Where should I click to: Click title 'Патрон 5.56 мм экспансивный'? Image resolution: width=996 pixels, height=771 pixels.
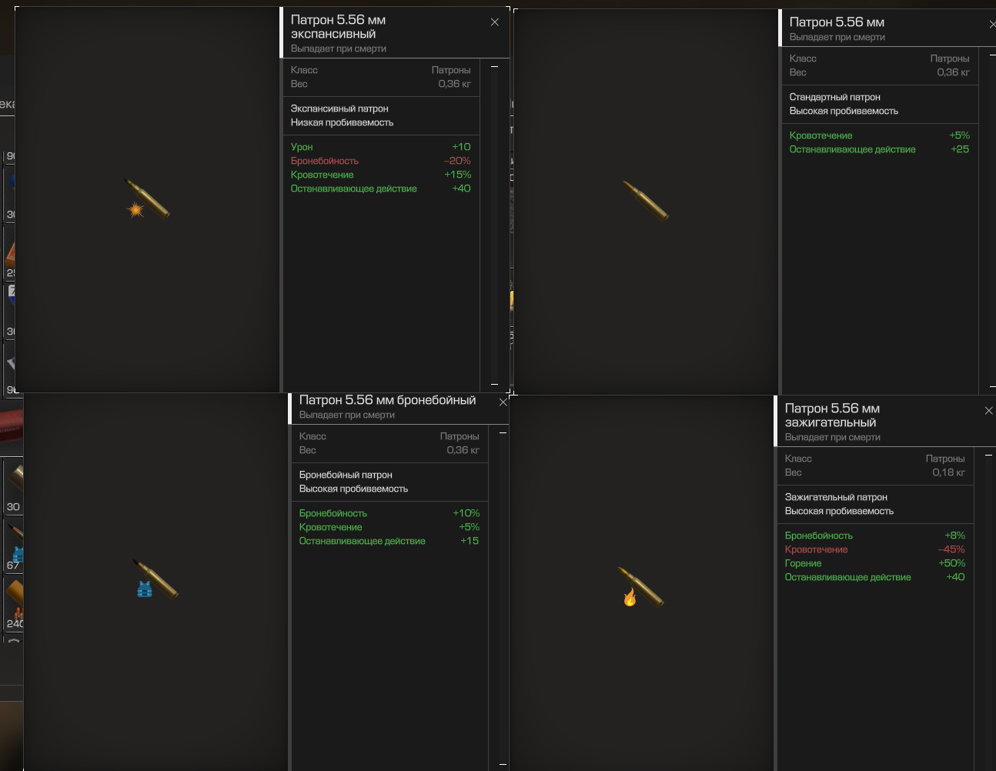click(x=338, y=27)
